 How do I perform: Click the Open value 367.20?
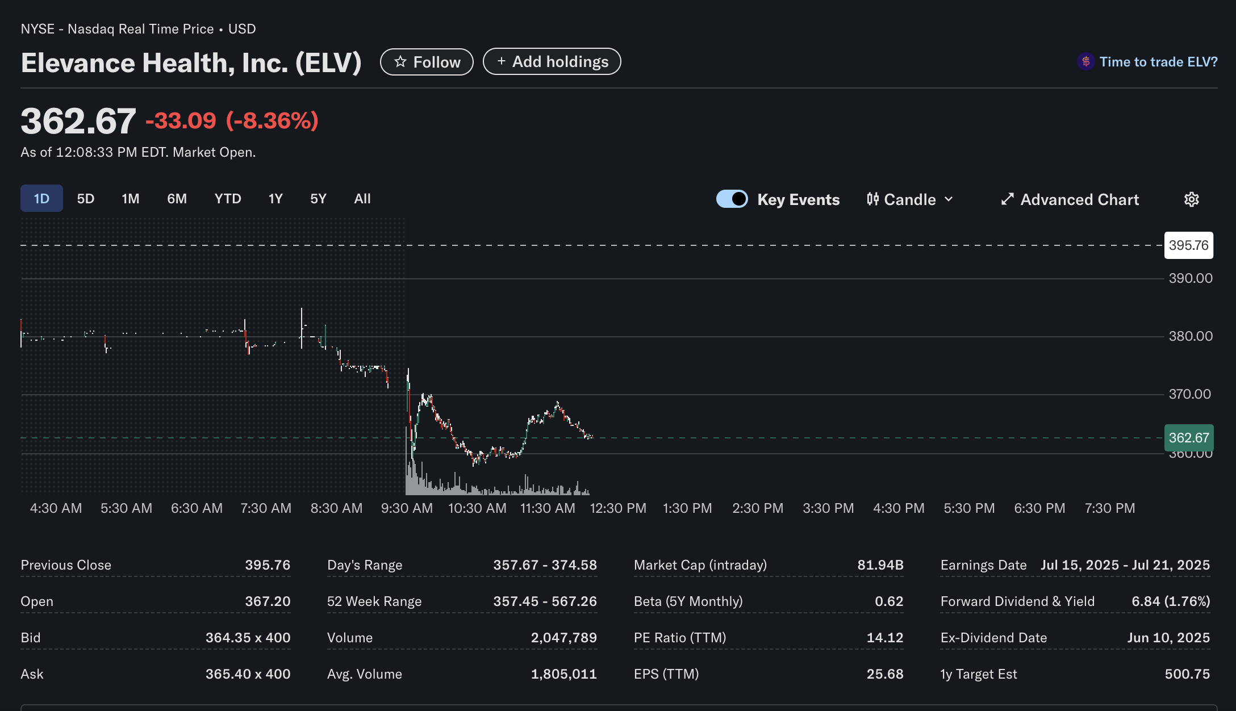pos(268,601)
